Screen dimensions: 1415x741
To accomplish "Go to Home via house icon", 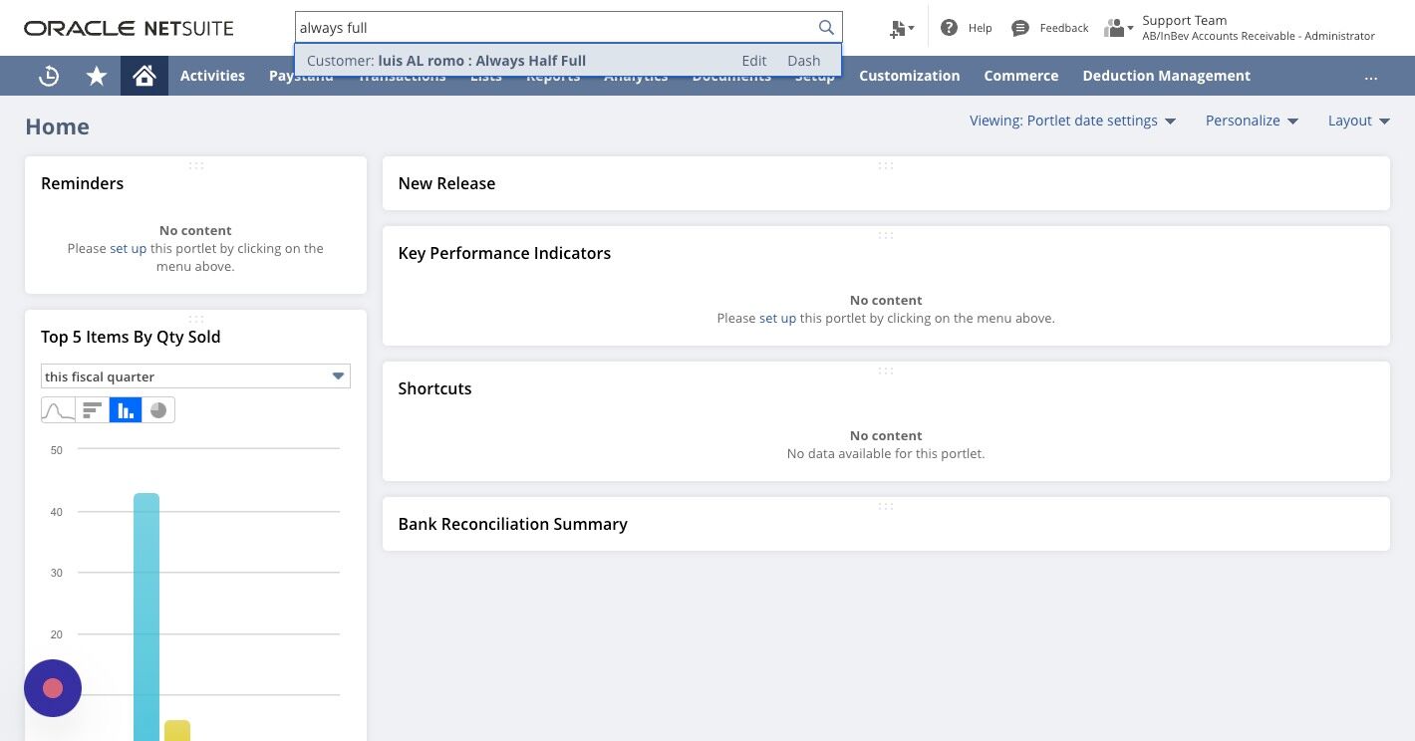I will (144, 76).
